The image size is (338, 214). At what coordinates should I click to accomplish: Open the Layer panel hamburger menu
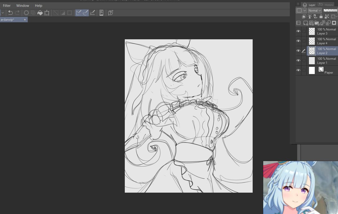[x=298, y=4]
